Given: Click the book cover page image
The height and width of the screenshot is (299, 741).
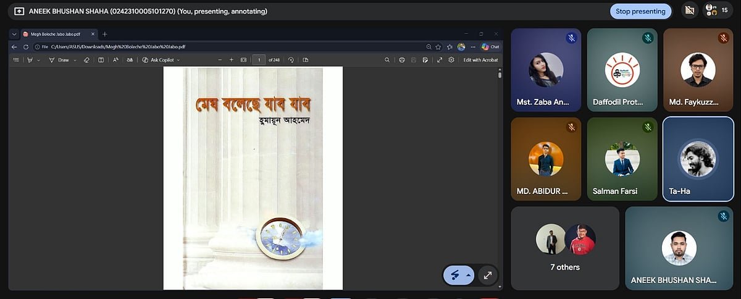Looking at the screenshot, I should pos(253,178).
